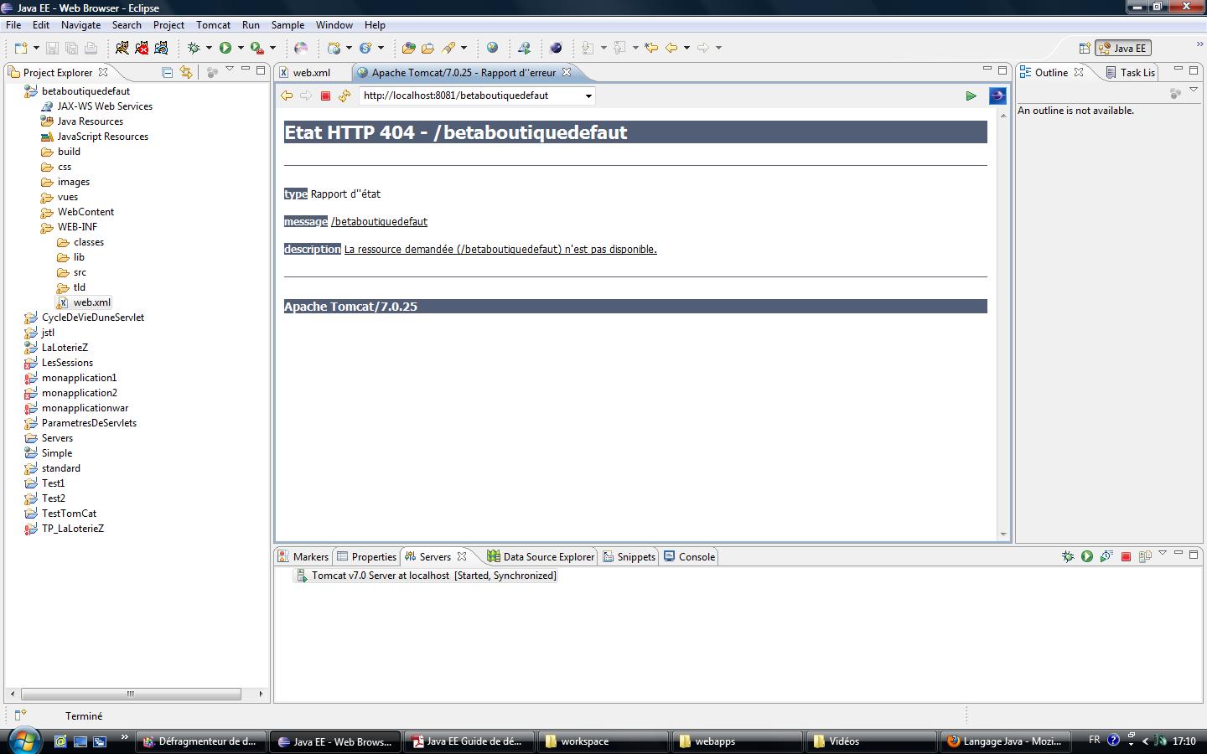Open Back history dropdown arrow in main toolbar
The width and height of the screenshot is (1207, 754).
(x=686, y=48)
